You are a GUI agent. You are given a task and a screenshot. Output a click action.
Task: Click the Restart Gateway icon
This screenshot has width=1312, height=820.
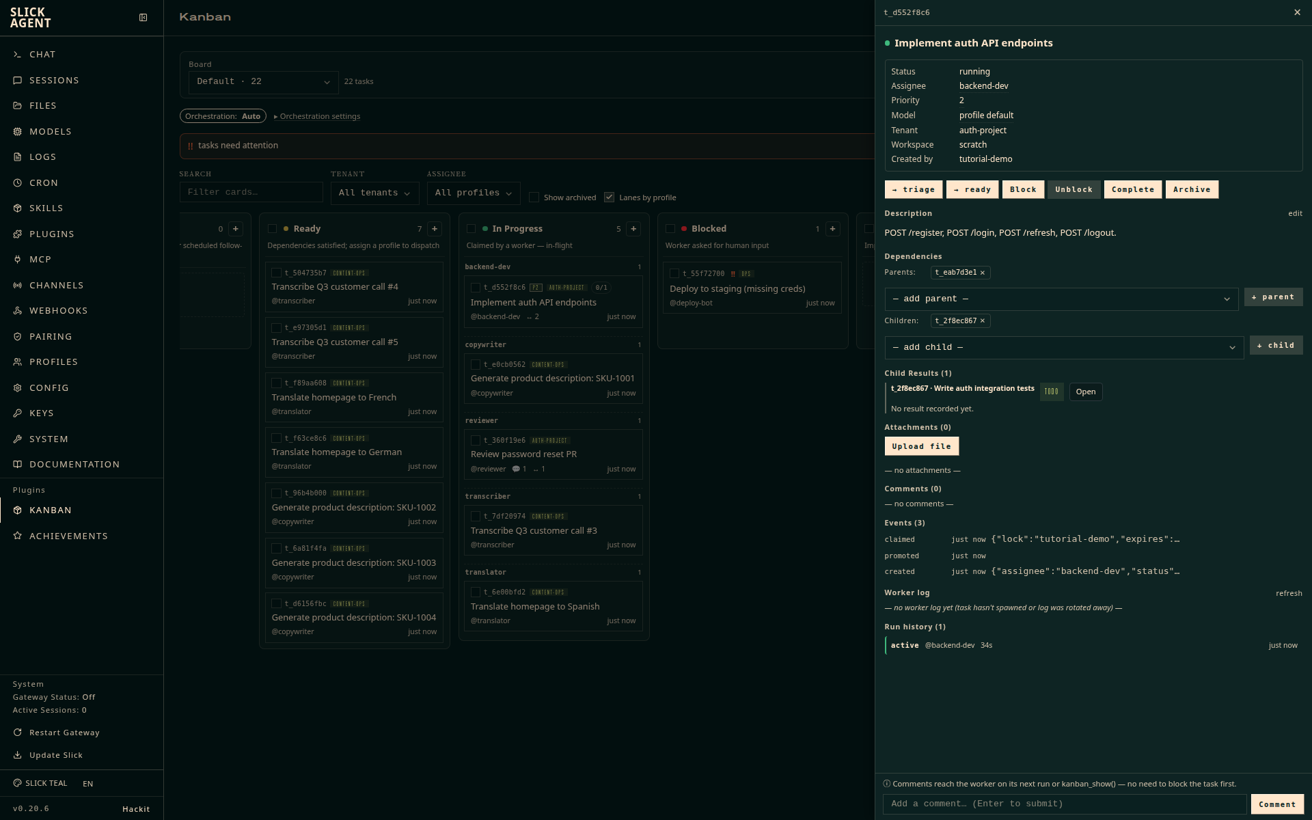[17, 733]
